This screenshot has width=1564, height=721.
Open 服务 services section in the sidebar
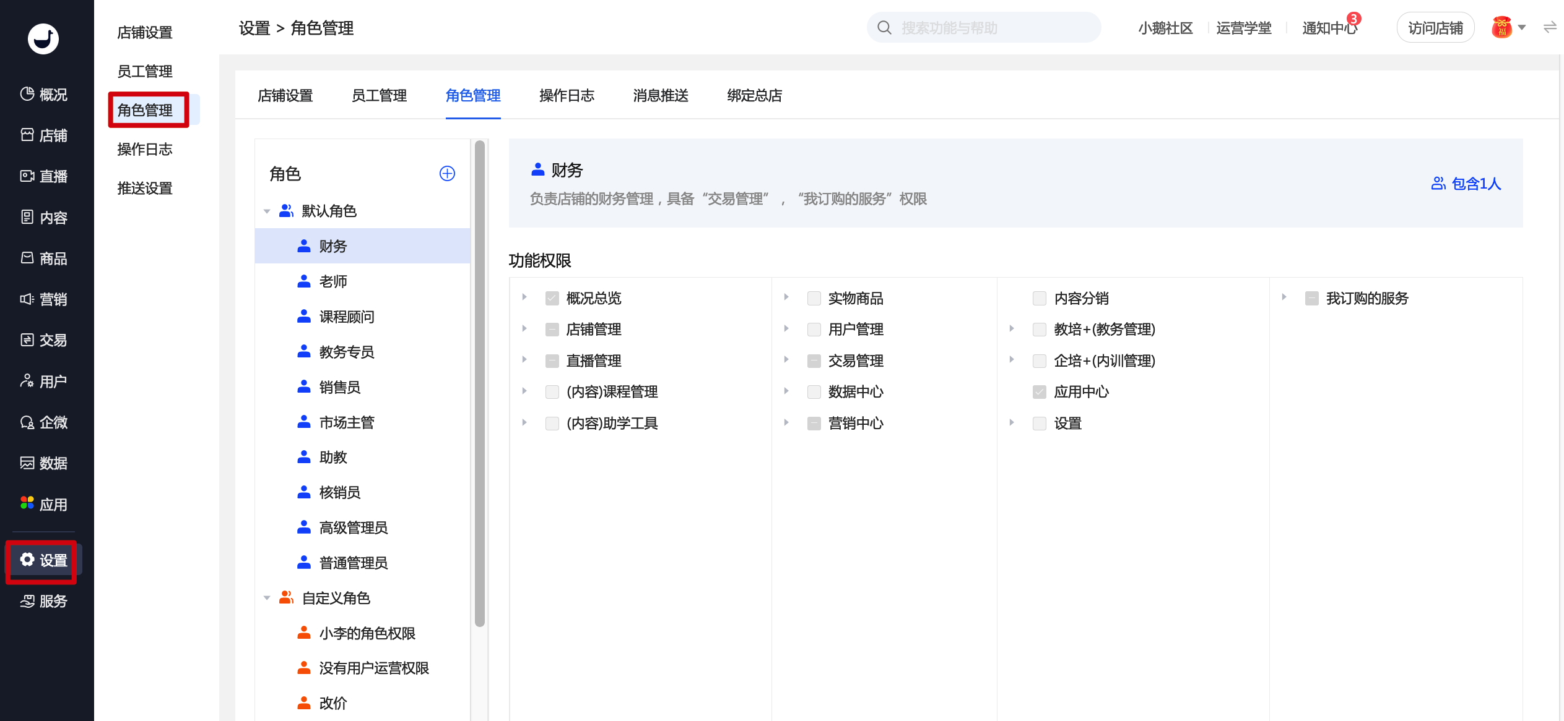43,600
